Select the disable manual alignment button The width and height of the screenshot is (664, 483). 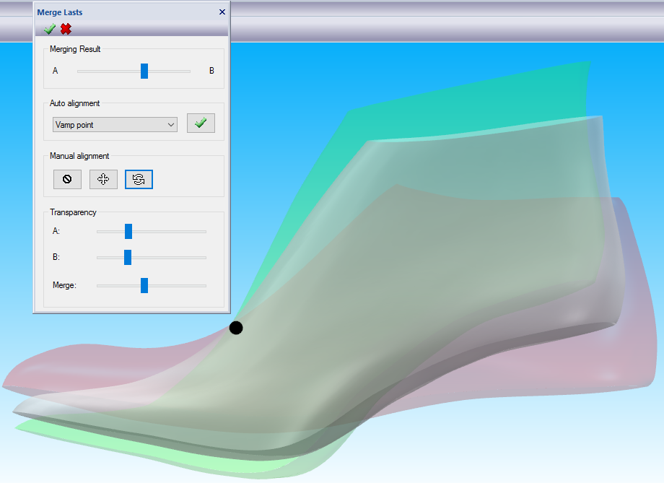(x=67, y=179)
